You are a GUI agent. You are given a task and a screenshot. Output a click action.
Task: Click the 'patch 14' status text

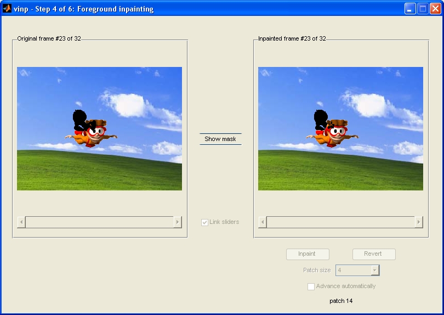(x=341, y=301)
